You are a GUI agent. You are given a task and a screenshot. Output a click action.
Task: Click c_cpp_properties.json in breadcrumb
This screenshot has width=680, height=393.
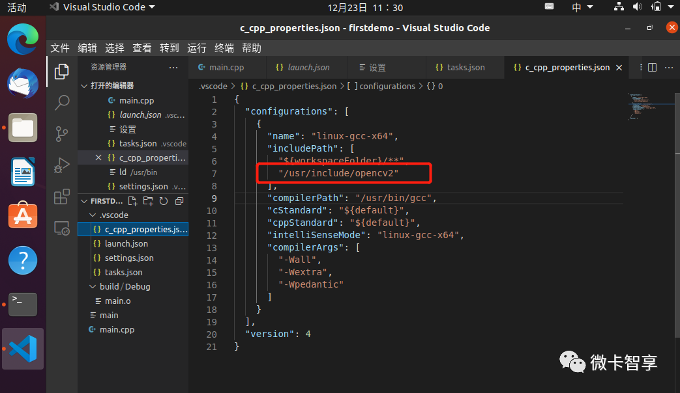(x=294, y=86)
